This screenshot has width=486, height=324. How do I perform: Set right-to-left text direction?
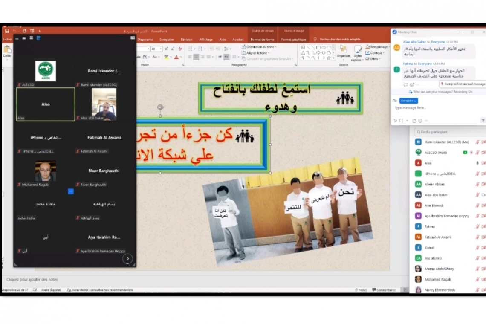[x=227, y=57]
